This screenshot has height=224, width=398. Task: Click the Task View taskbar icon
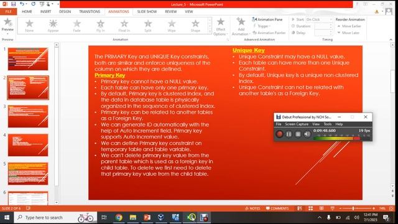(x=104, y=217)
